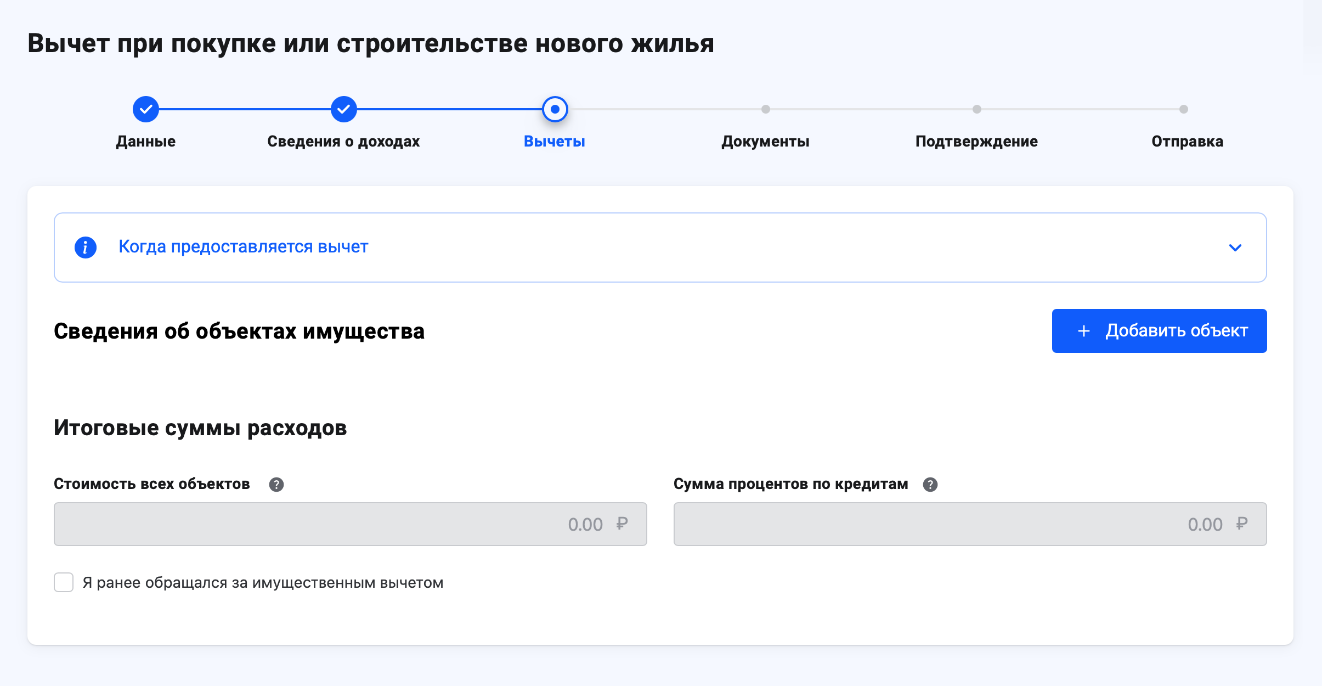Go to the Отправка step label

point(1188,142)
